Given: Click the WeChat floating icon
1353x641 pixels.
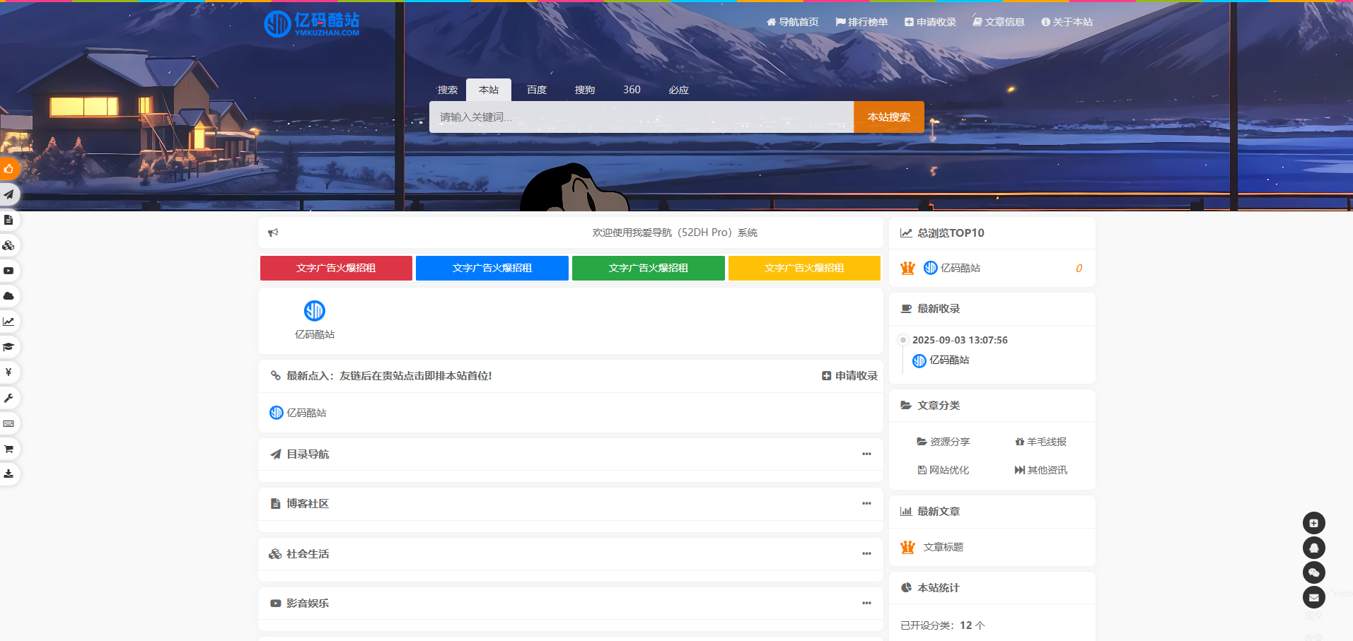Looking at the screenshot, I should [x=1313, y=572].
